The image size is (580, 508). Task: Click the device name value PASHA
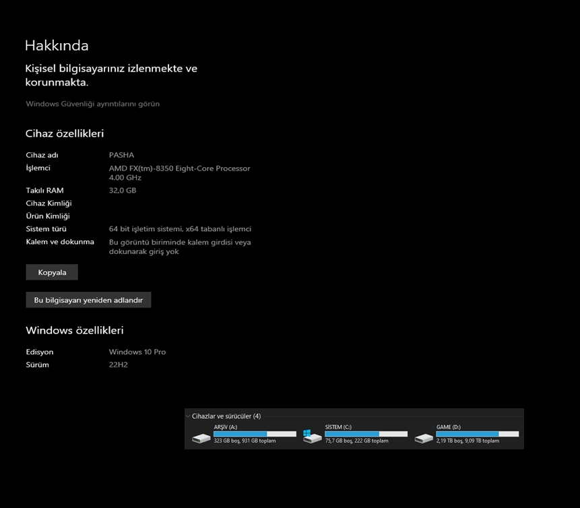tap(121, 155)
